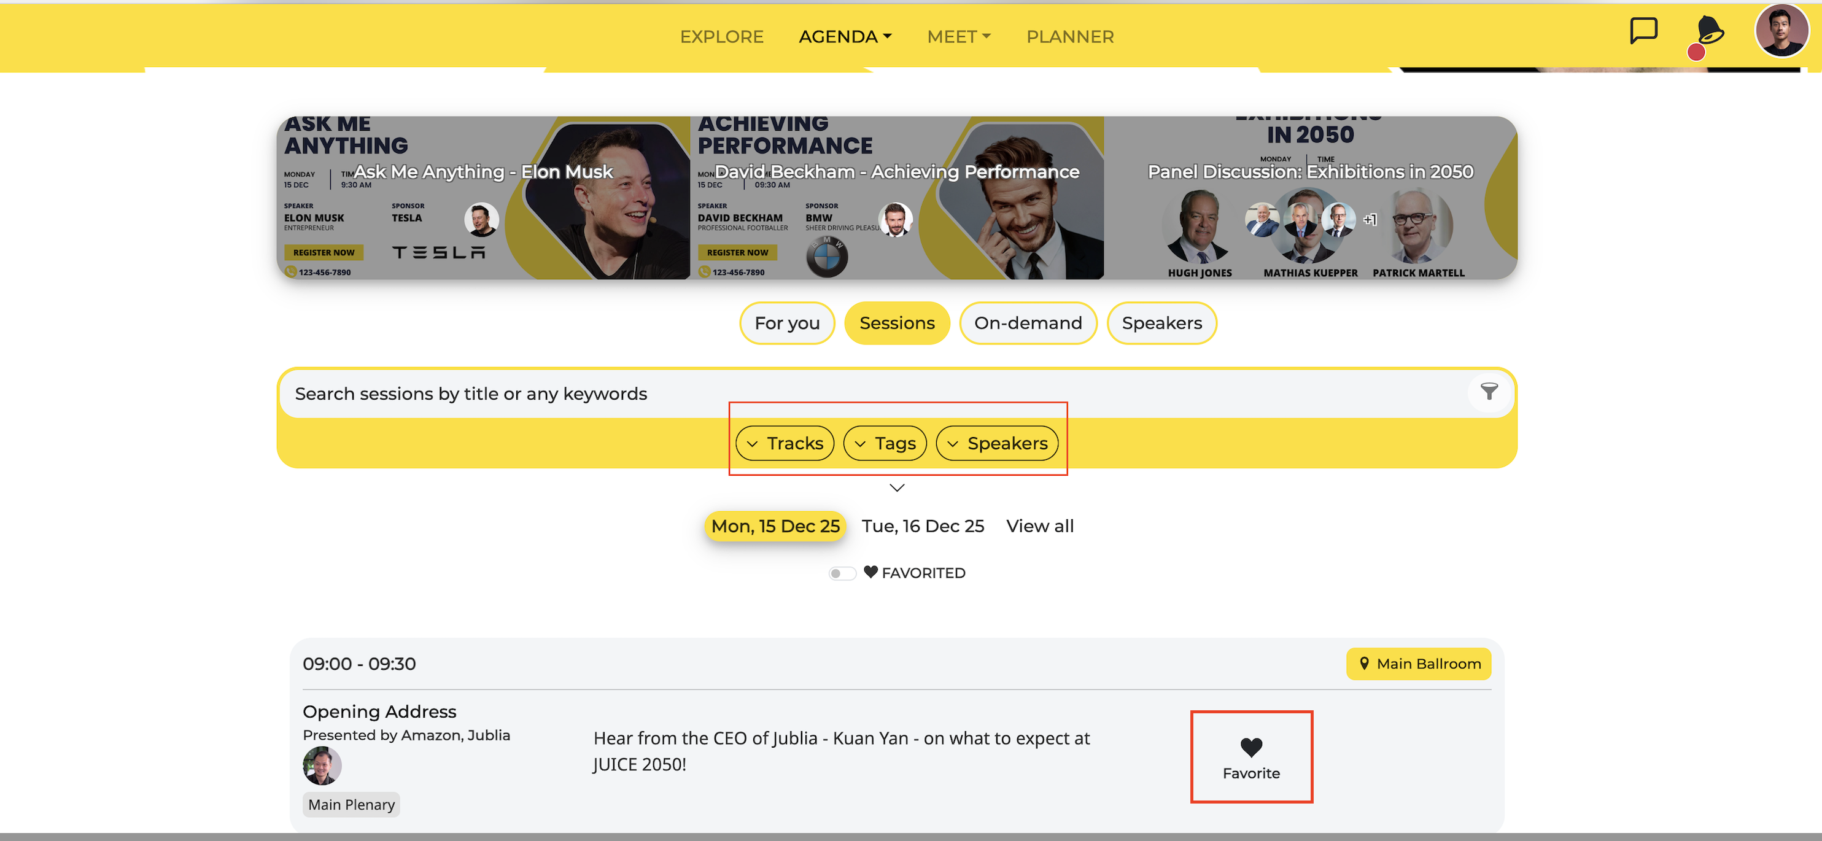The height and width of the screenshot is (841, 1822).
Task: Expand the Tracks filter dropdown
Action: (x=785, y=443)
